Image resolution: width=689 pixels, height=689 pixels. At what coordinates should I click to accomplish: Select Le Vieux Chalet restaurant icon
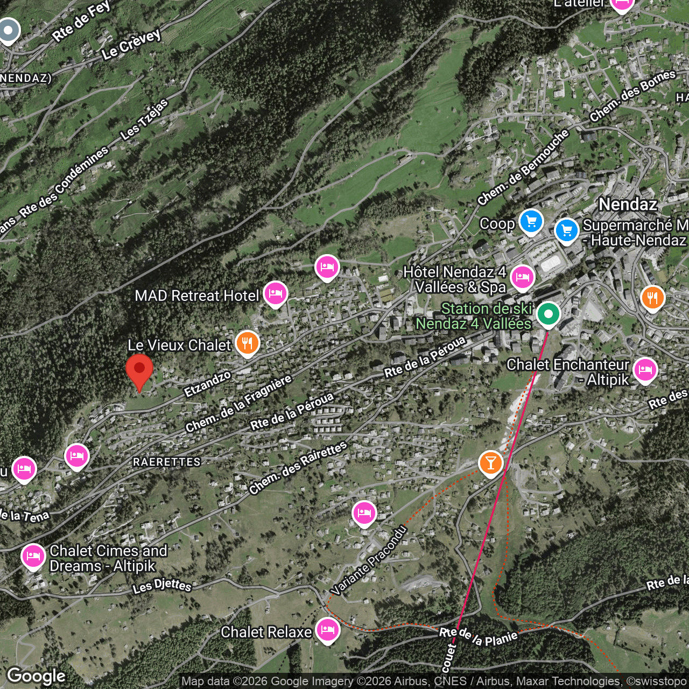click(x=248, y=343)
